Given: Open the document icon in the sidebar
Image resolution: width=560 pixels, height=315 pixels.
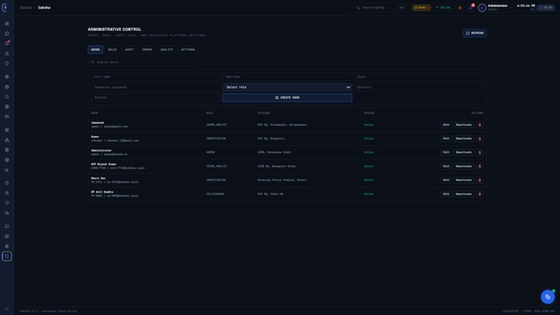Looking at the screenshot, I should click(7, 106).
